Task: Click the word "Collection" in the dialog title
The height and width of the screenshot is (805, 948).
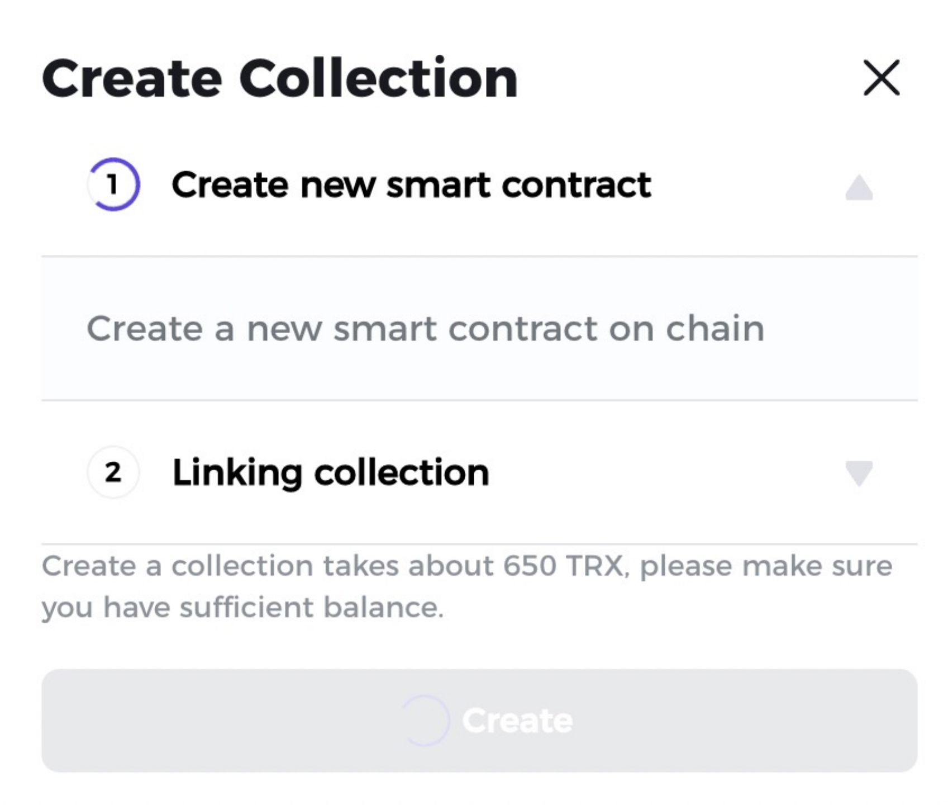Action: [x=378, y=78]
